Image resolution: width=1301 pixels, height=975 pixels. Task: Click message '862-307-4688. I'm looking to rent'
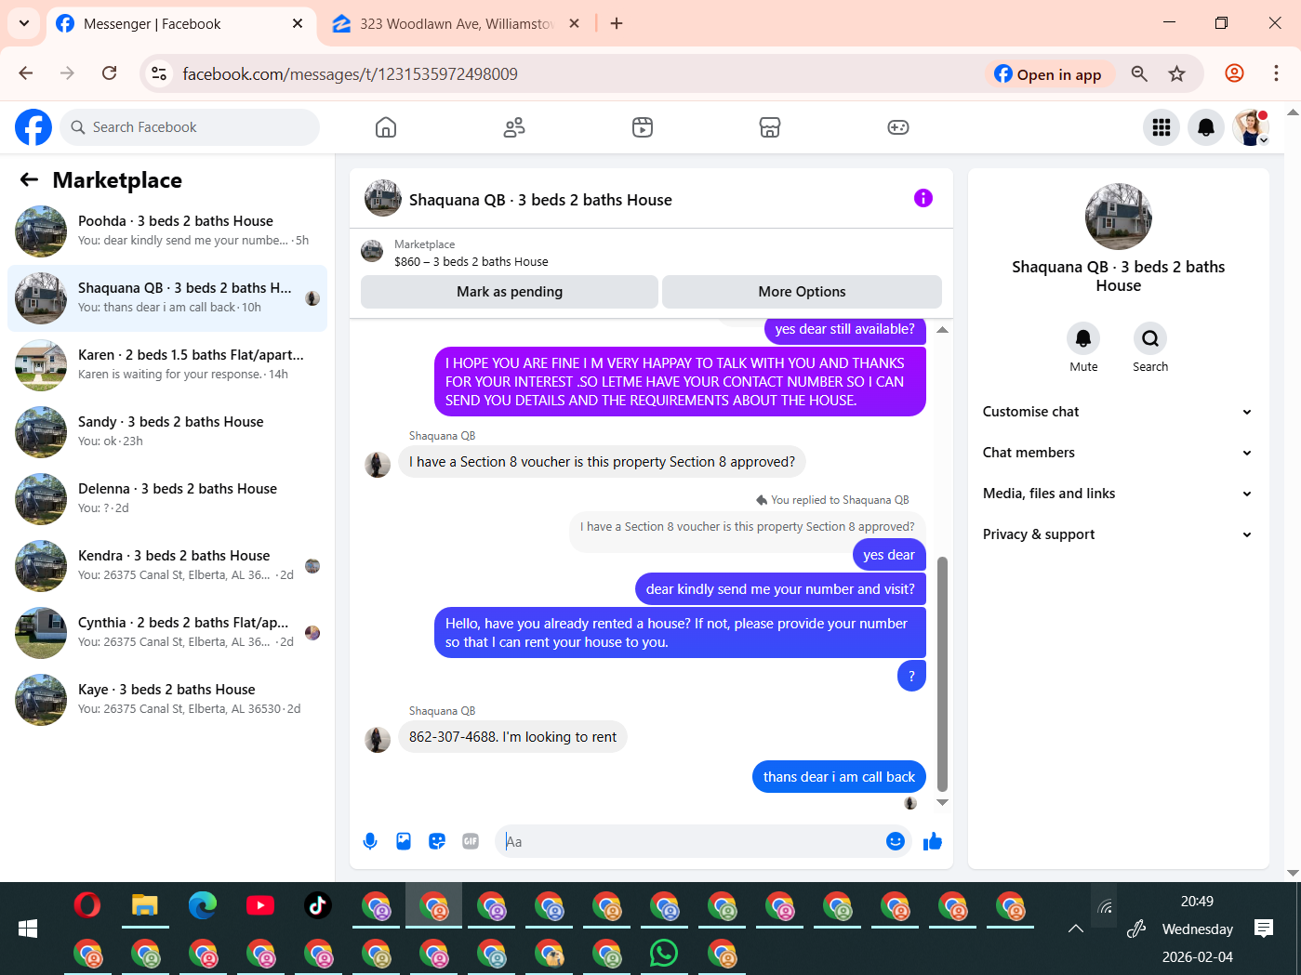point(512,737)
